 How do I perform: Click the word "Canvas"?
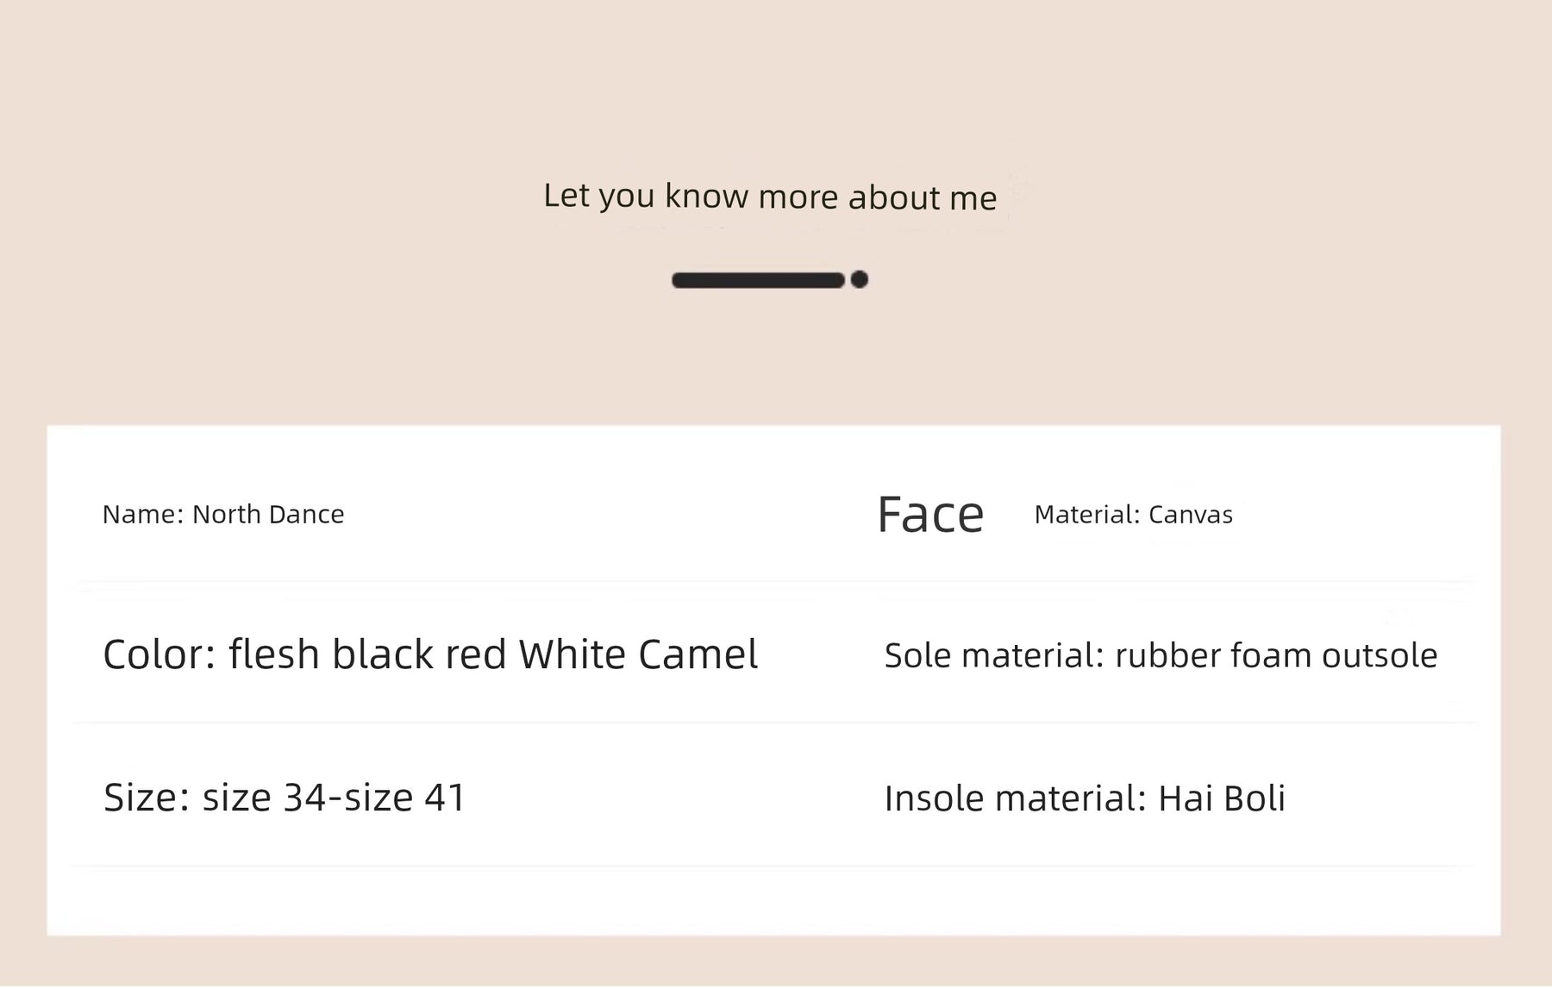click(1191, 515)
